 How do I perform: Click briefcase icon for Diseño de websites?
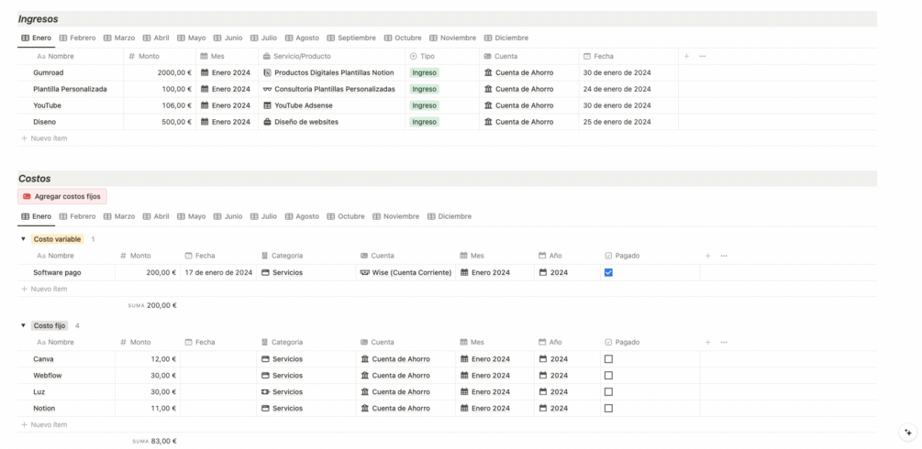point(268,122)
